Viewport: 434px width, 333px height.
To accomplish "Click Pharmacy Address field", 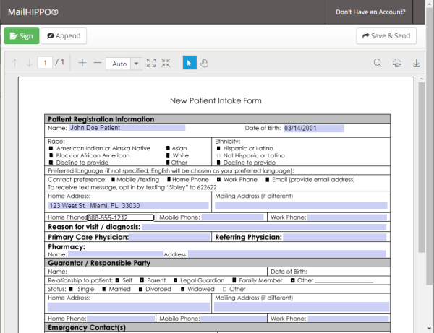I will 286,254.
